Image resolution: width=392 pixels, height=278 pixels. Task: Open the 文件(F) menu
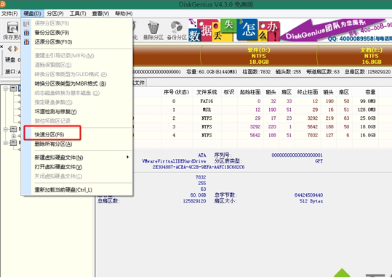coord(9,14)
